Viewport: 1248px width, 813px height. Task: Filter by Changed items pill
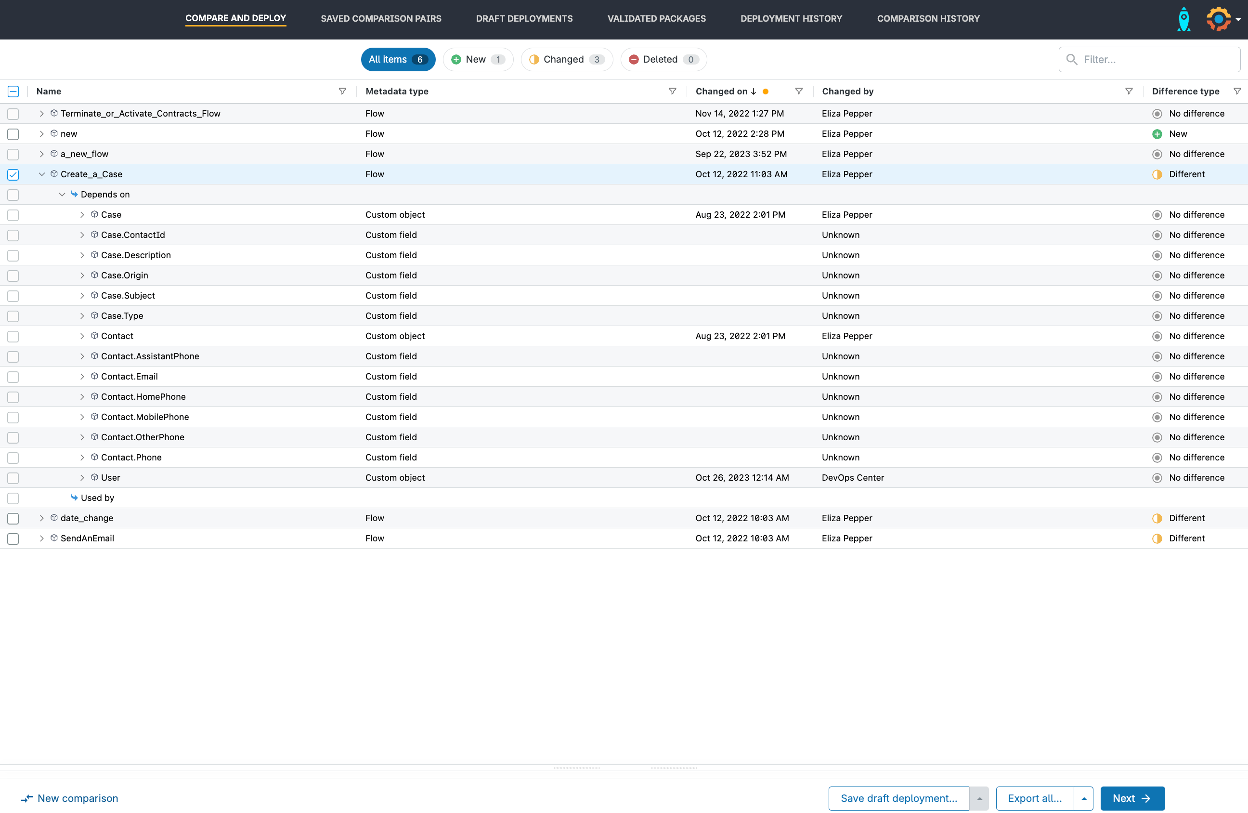point(566,59)
